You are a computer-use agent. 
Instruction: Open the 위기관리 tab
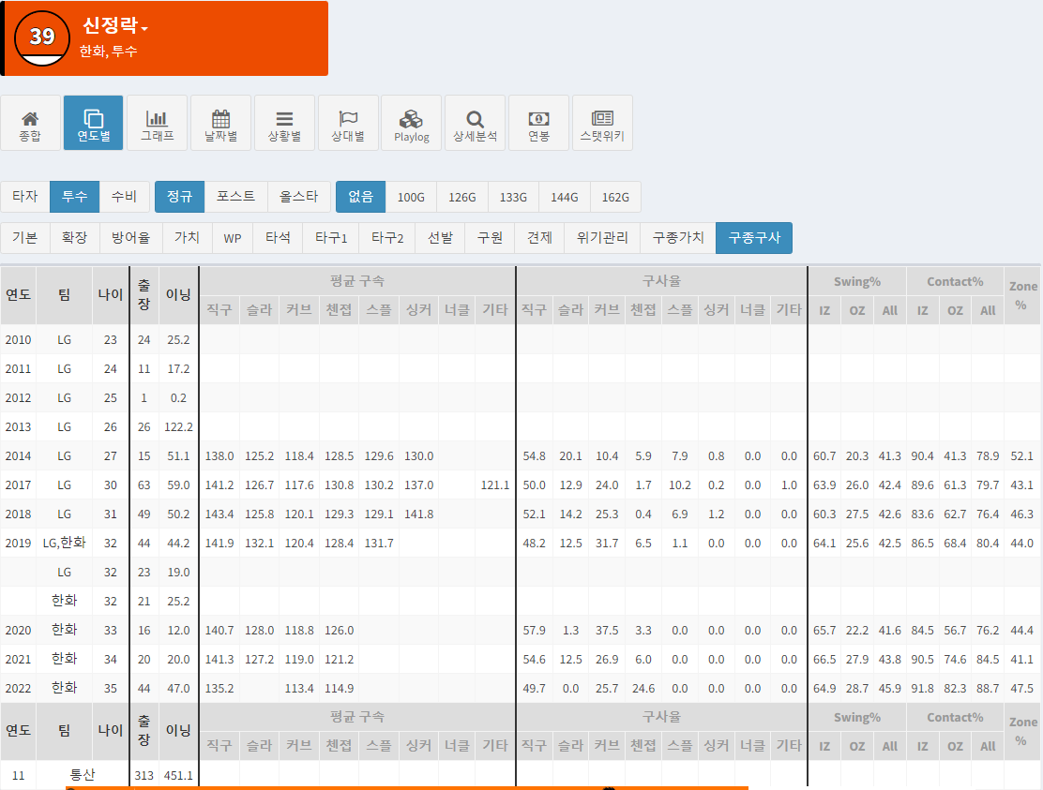tap(602, 238)
